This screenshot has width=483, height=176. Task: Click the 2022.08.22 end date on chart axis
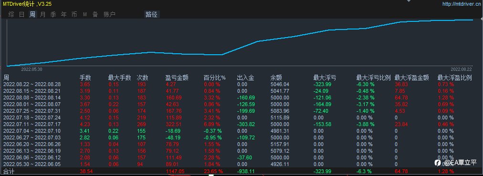point(461,69)
